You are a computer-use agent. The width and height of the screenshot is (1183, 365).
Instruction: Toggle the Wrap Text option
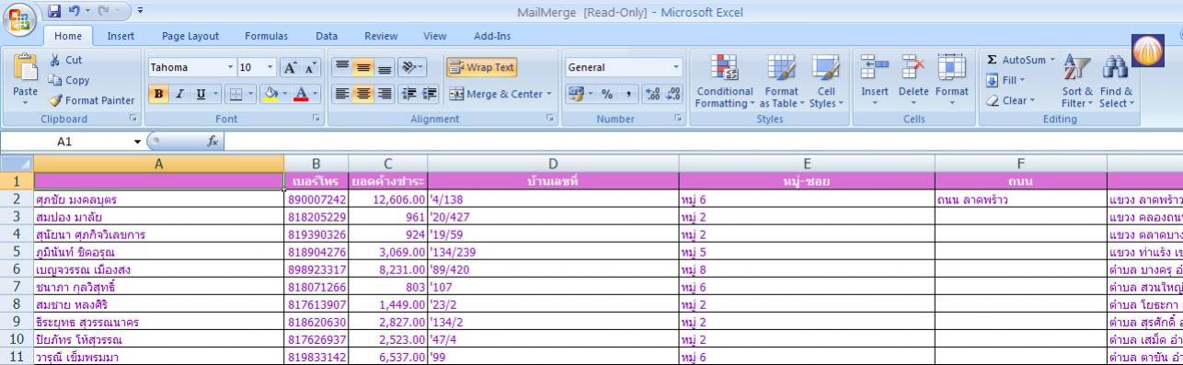click(x=483, y=67)
